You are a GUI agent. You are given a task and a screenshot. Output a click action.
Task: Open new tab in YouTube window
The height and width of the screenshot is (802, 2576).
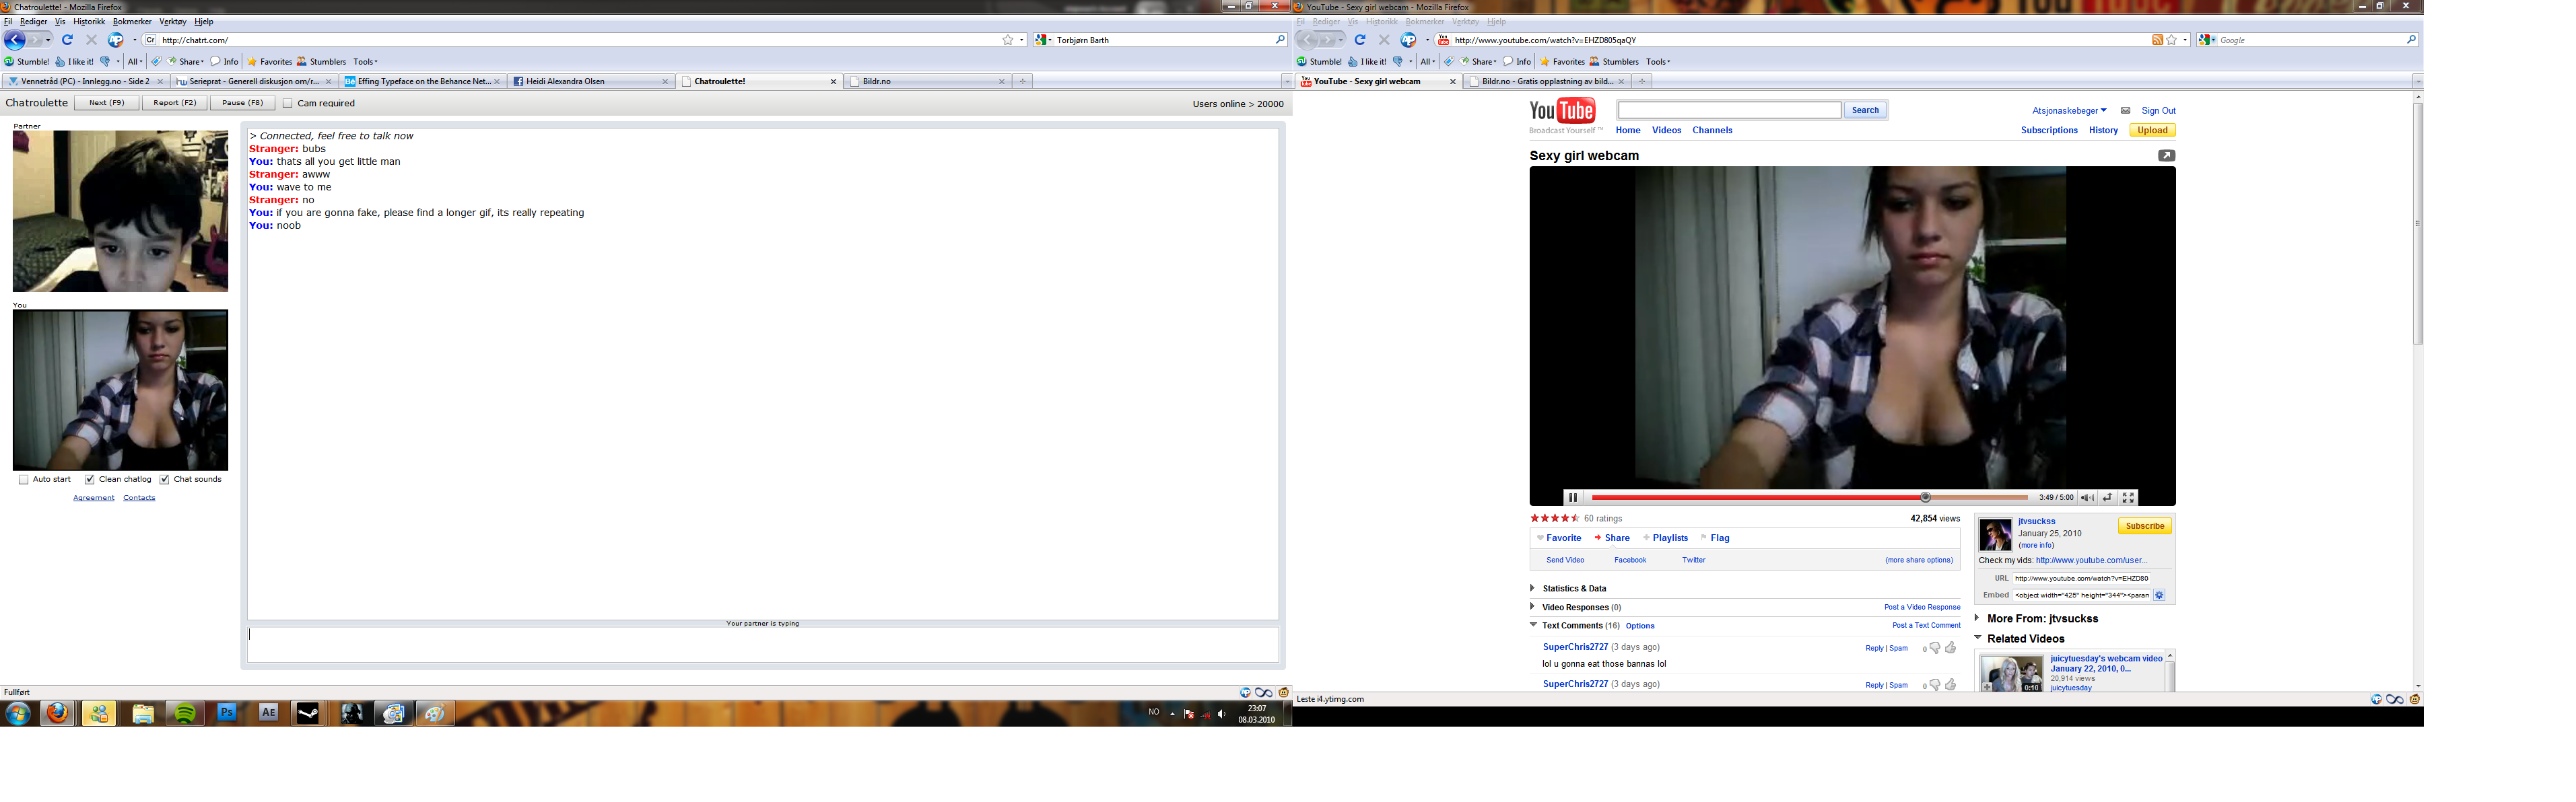coord(1641,82)
